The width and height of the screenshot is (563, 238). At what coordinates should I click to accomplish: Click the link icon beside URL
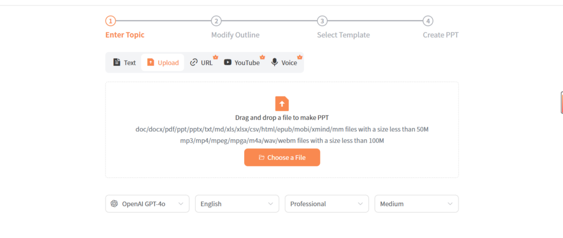tap(194, 63)
